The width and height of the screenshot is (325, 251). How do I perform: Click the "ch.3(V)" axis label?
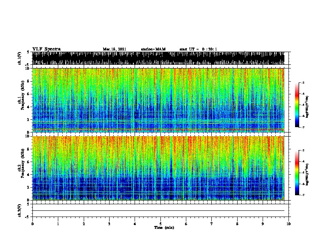click(19, 210)
